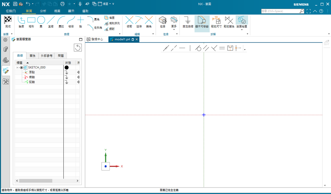The width and height of the screenshot is (331, 194).
Task: Open the 更多 dropdown in 包含 group
Action: click(x=174, y=23)
